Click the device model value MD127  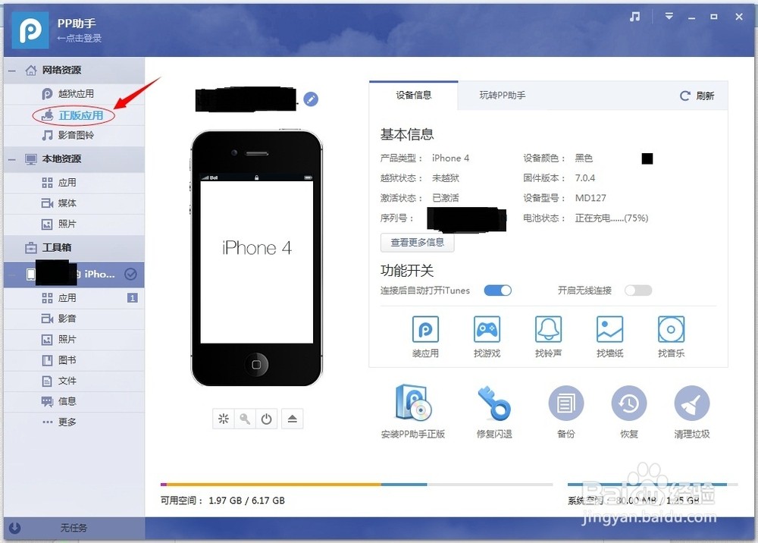pyautogui.click(x=590, y=198)
